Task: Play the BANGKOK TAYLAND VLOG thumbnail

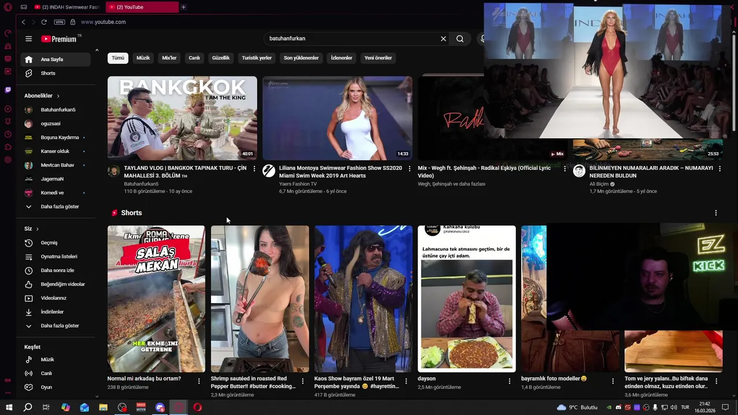Action: (x=182, y=118)
